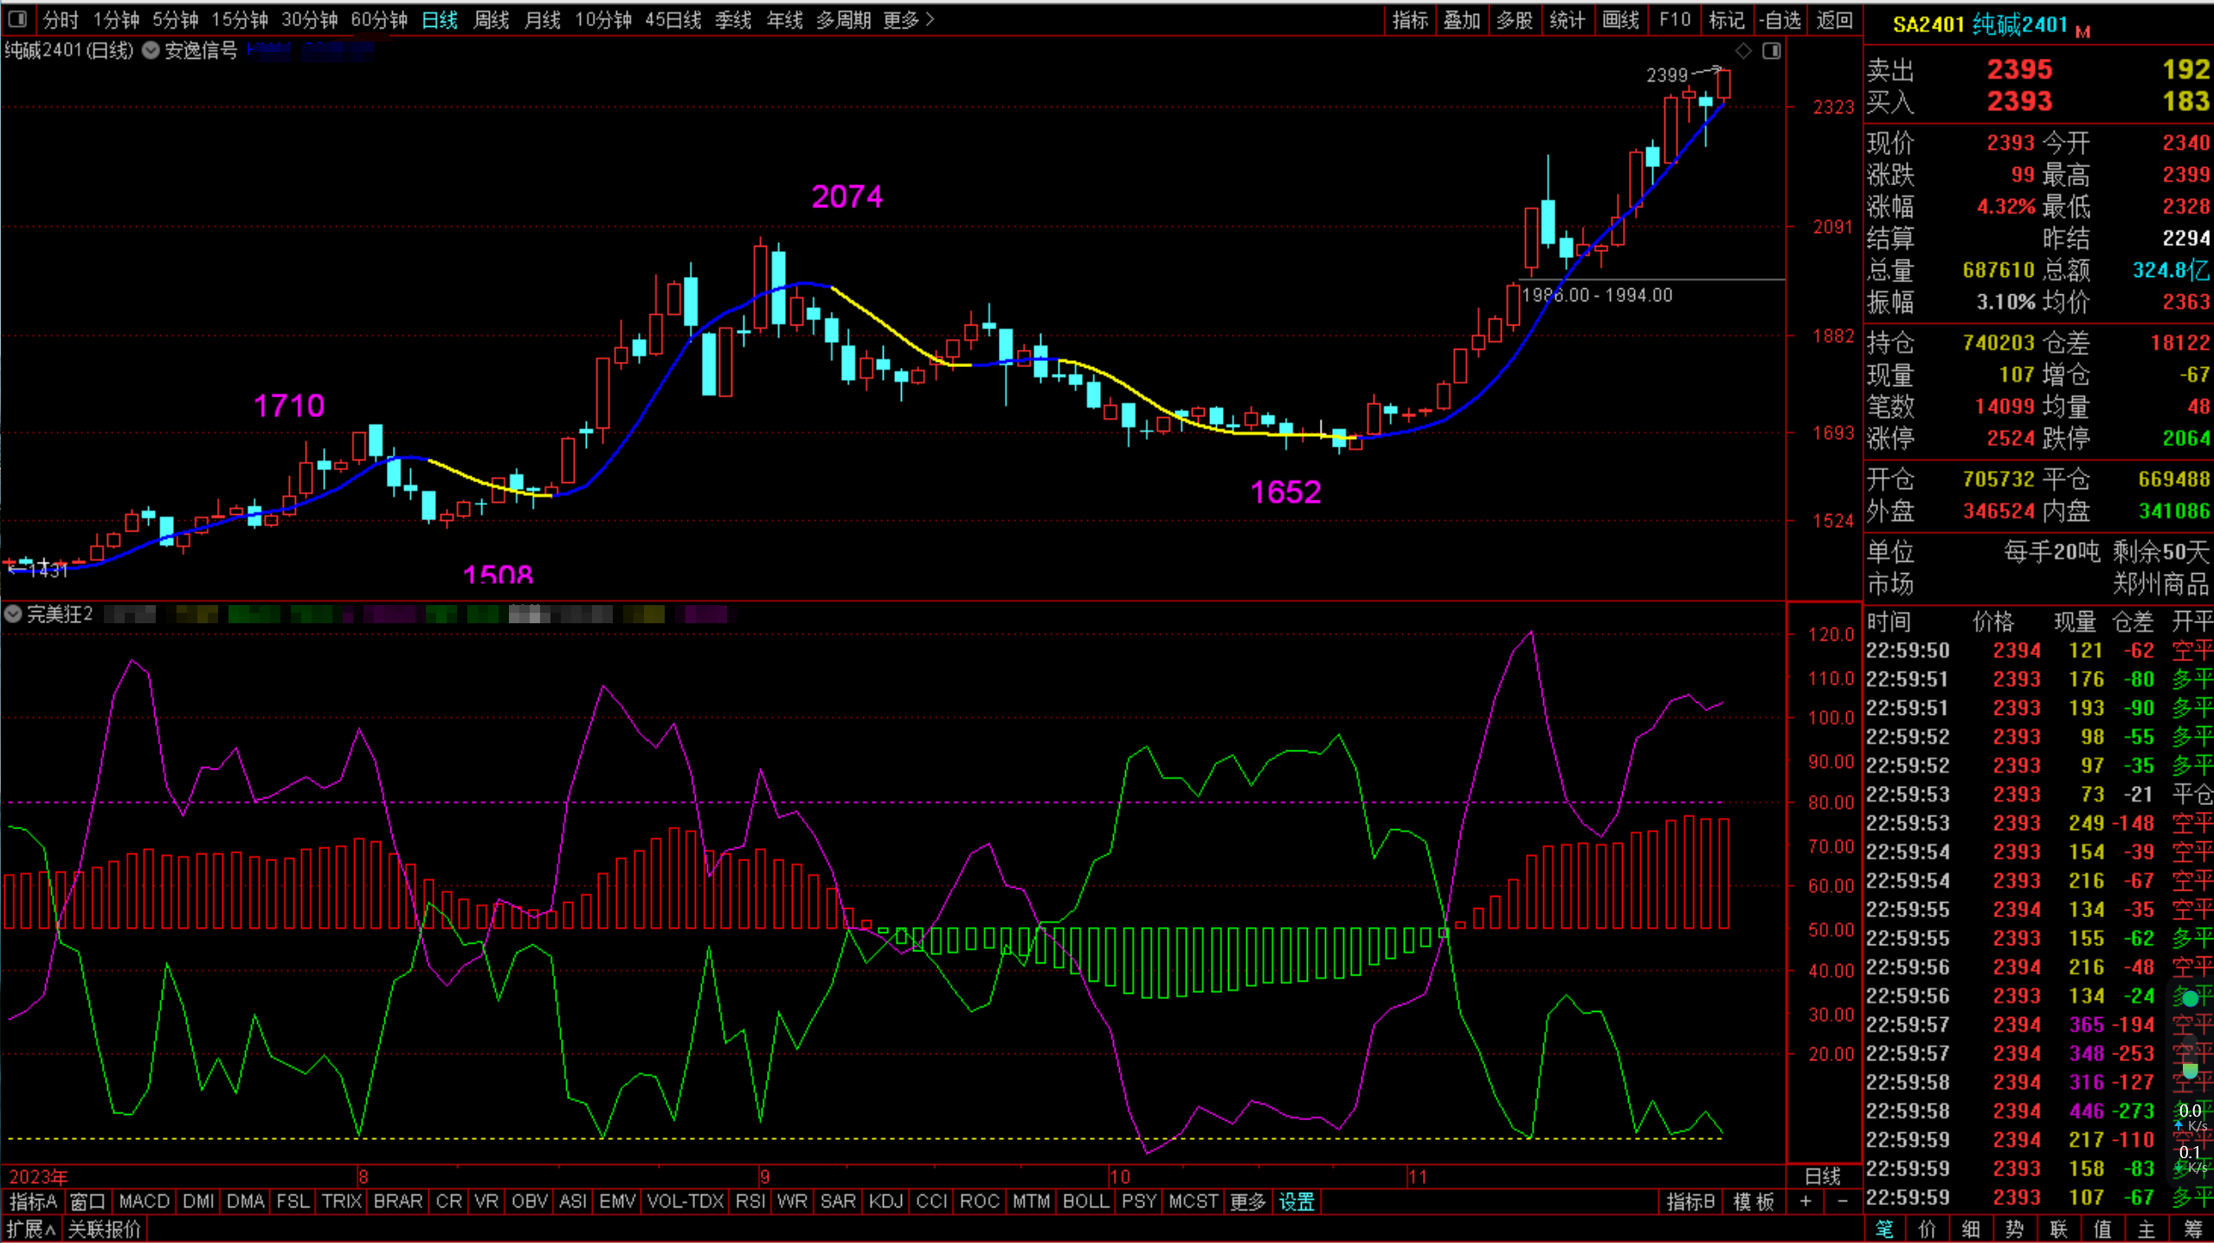Select the BRAR indicator

pos(398,1201)
